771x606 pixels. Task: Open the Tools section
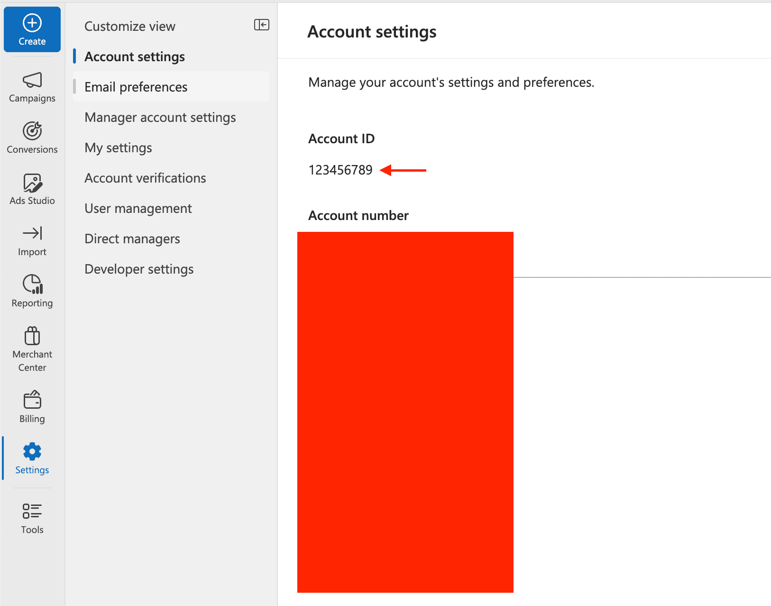click(32, 518)
